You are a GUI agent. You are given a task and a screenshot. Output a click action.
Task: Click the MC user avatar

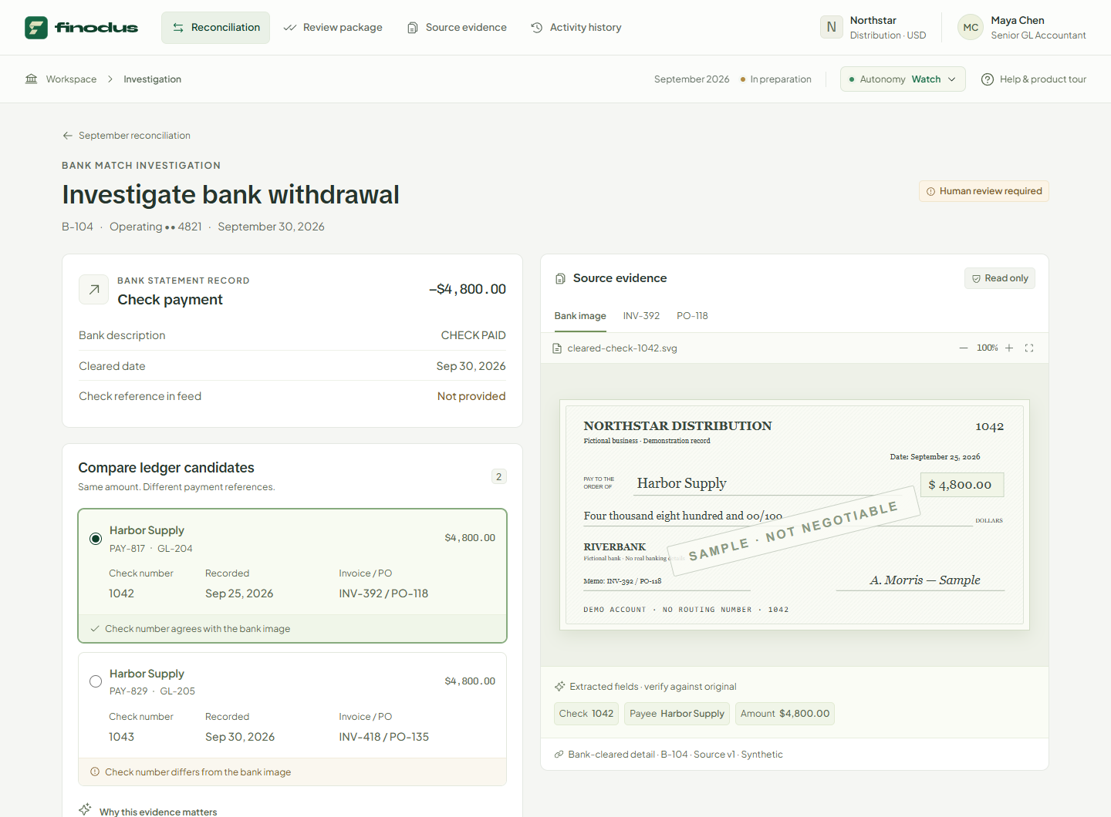point(971,27)
